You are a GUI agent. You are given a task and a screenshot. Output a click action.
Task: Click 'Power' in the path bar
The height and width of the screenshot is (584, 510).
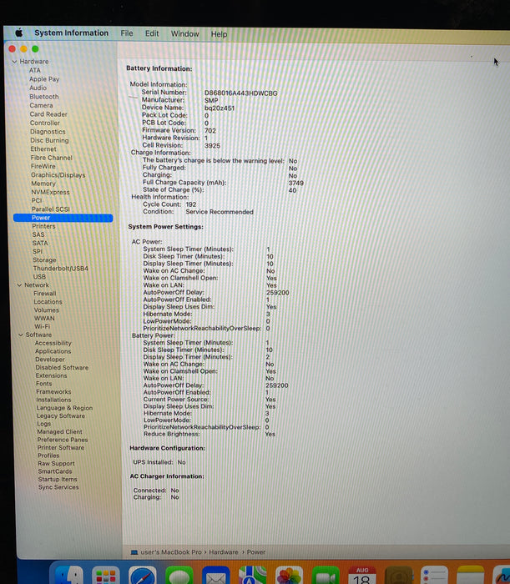(256, 552)
